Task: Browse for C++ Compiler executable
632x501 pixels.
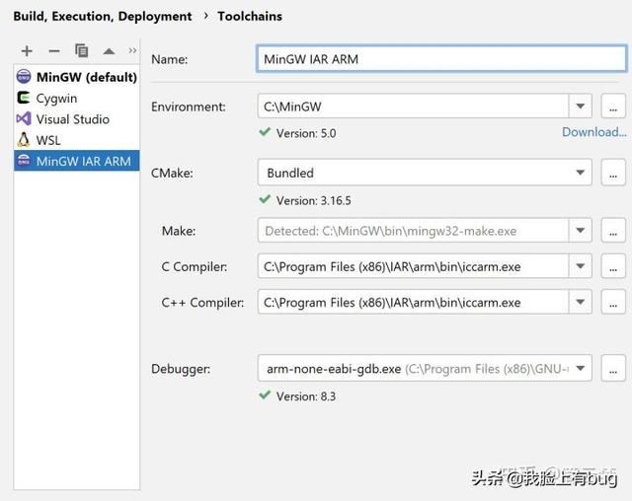Action: 613,302
